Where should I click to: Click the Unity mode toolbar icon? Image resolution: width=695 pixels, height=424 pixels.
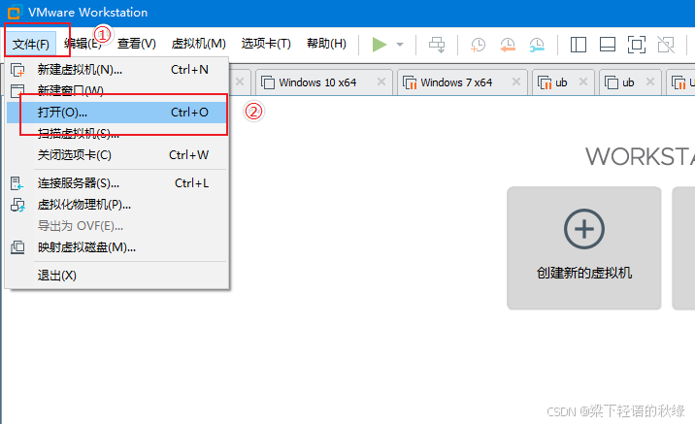coord(666,45)
